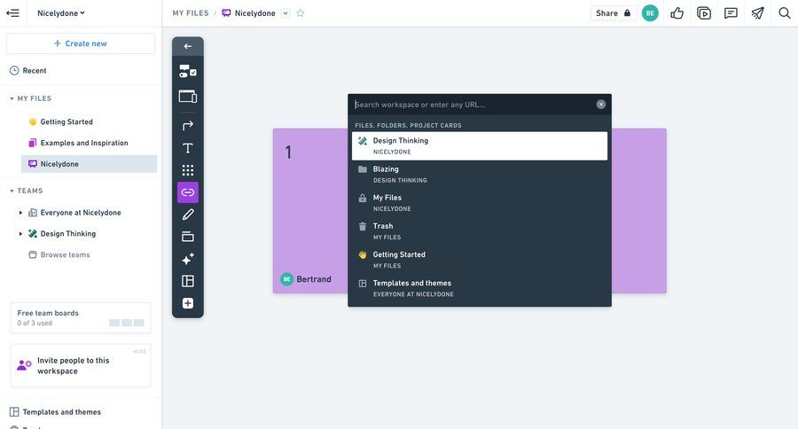Open the board title dropdown chevron
This screenshot has width=798, height=429.
286,13
